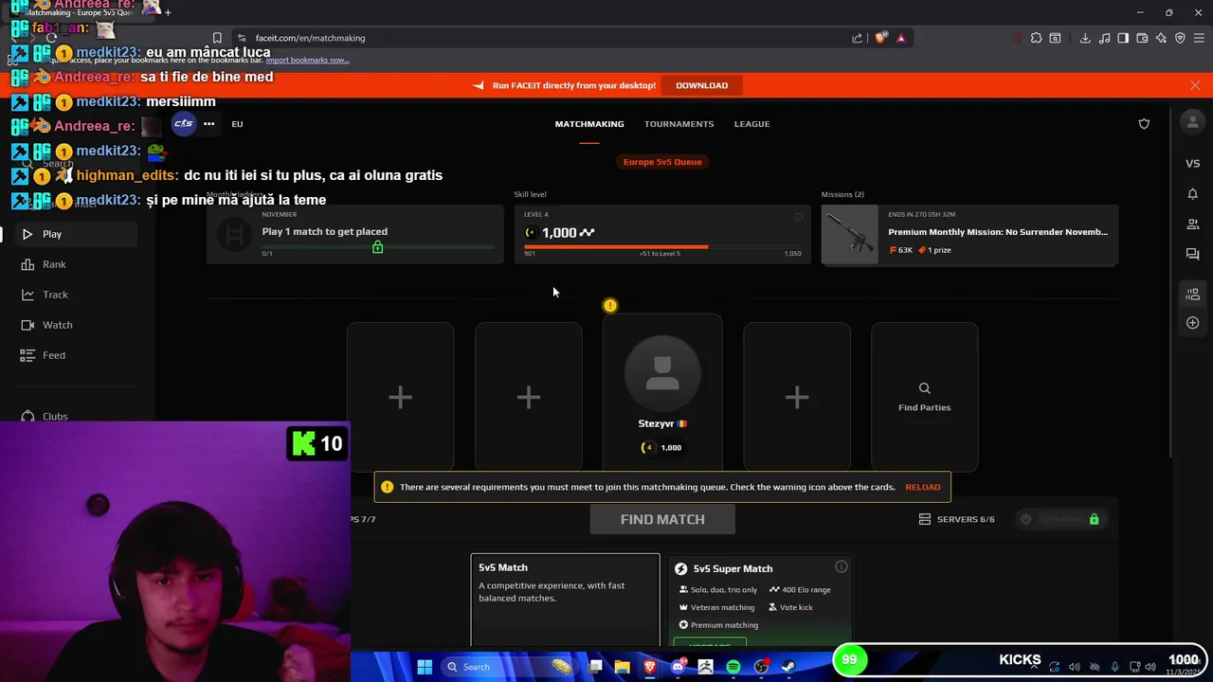This screenshot has width=1213, height=682.
Task: Bookmark this page icon in address bar
Action: coord(217,38)
